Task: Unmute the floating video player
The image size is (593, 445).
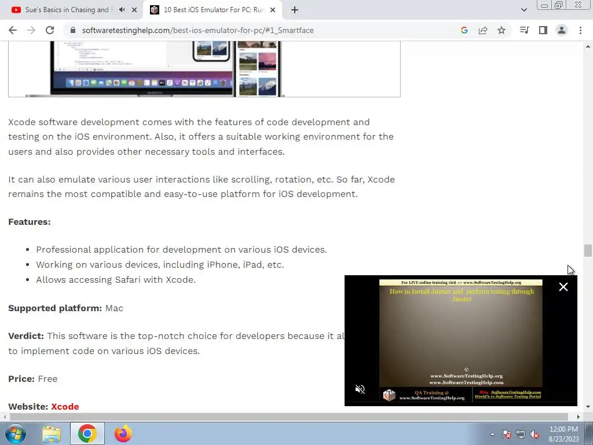Action: [360, 389]
